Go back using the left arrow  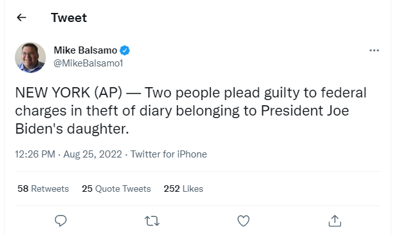click(21, 17)
